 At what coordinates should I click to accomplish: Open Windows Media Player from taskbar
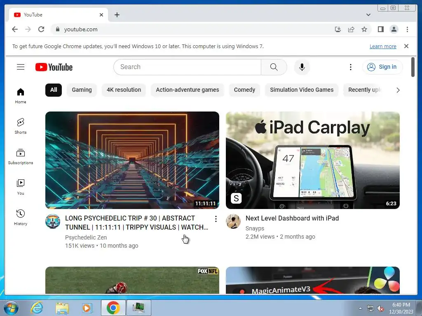click(87, 308)
